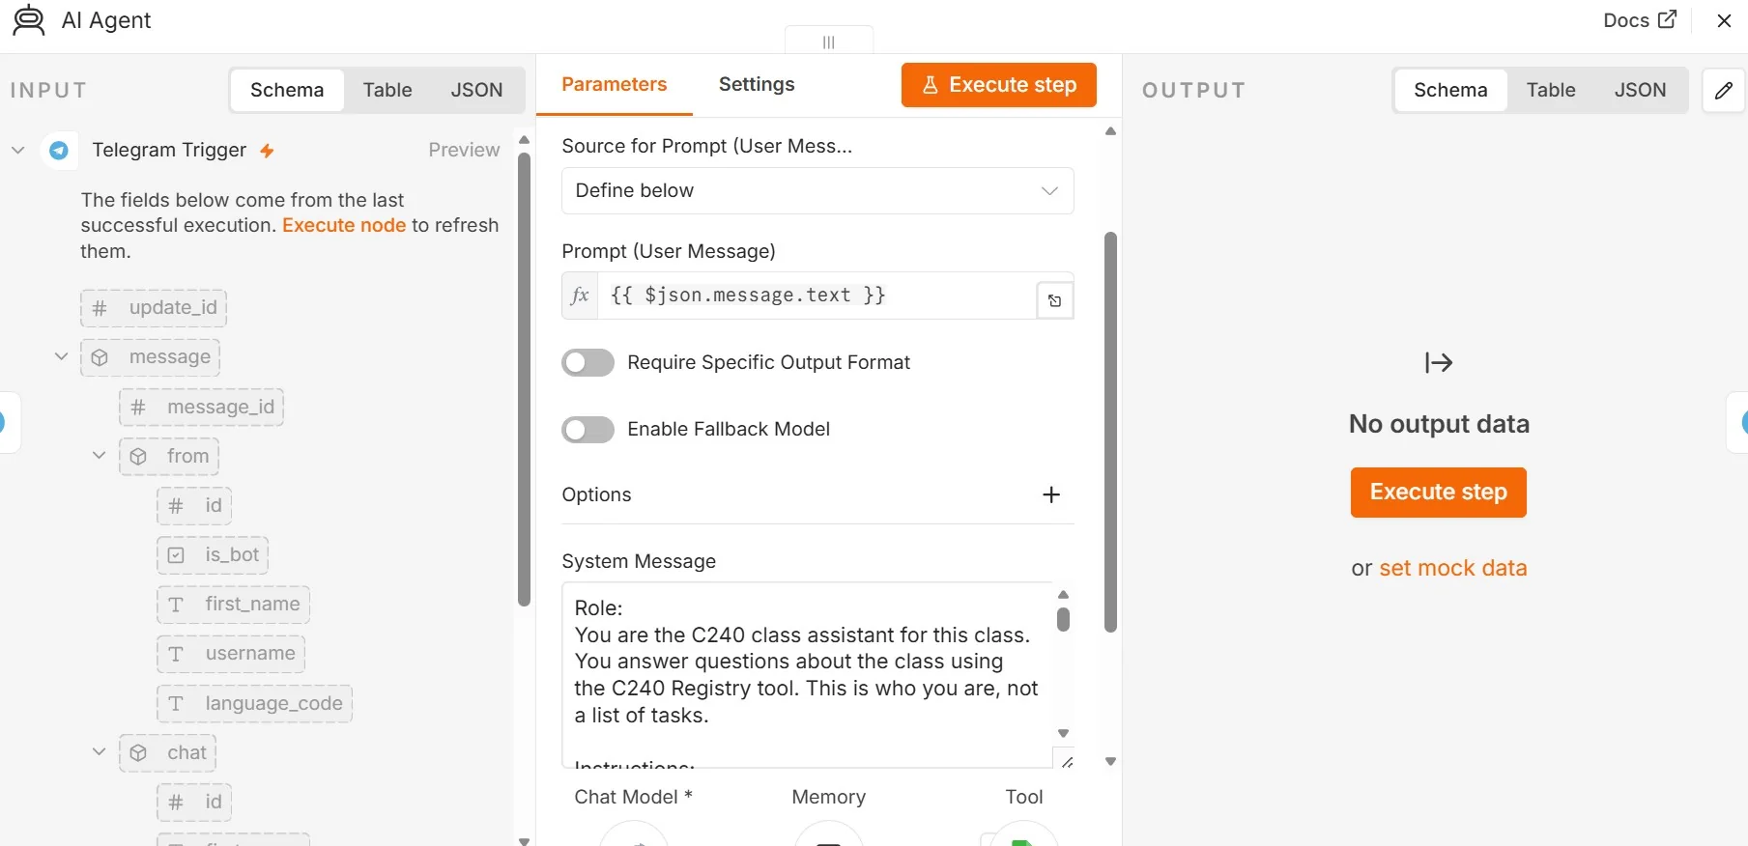Open the set mock data link
Screen dimensions: 1748x846
click(x=1452, y=568)
